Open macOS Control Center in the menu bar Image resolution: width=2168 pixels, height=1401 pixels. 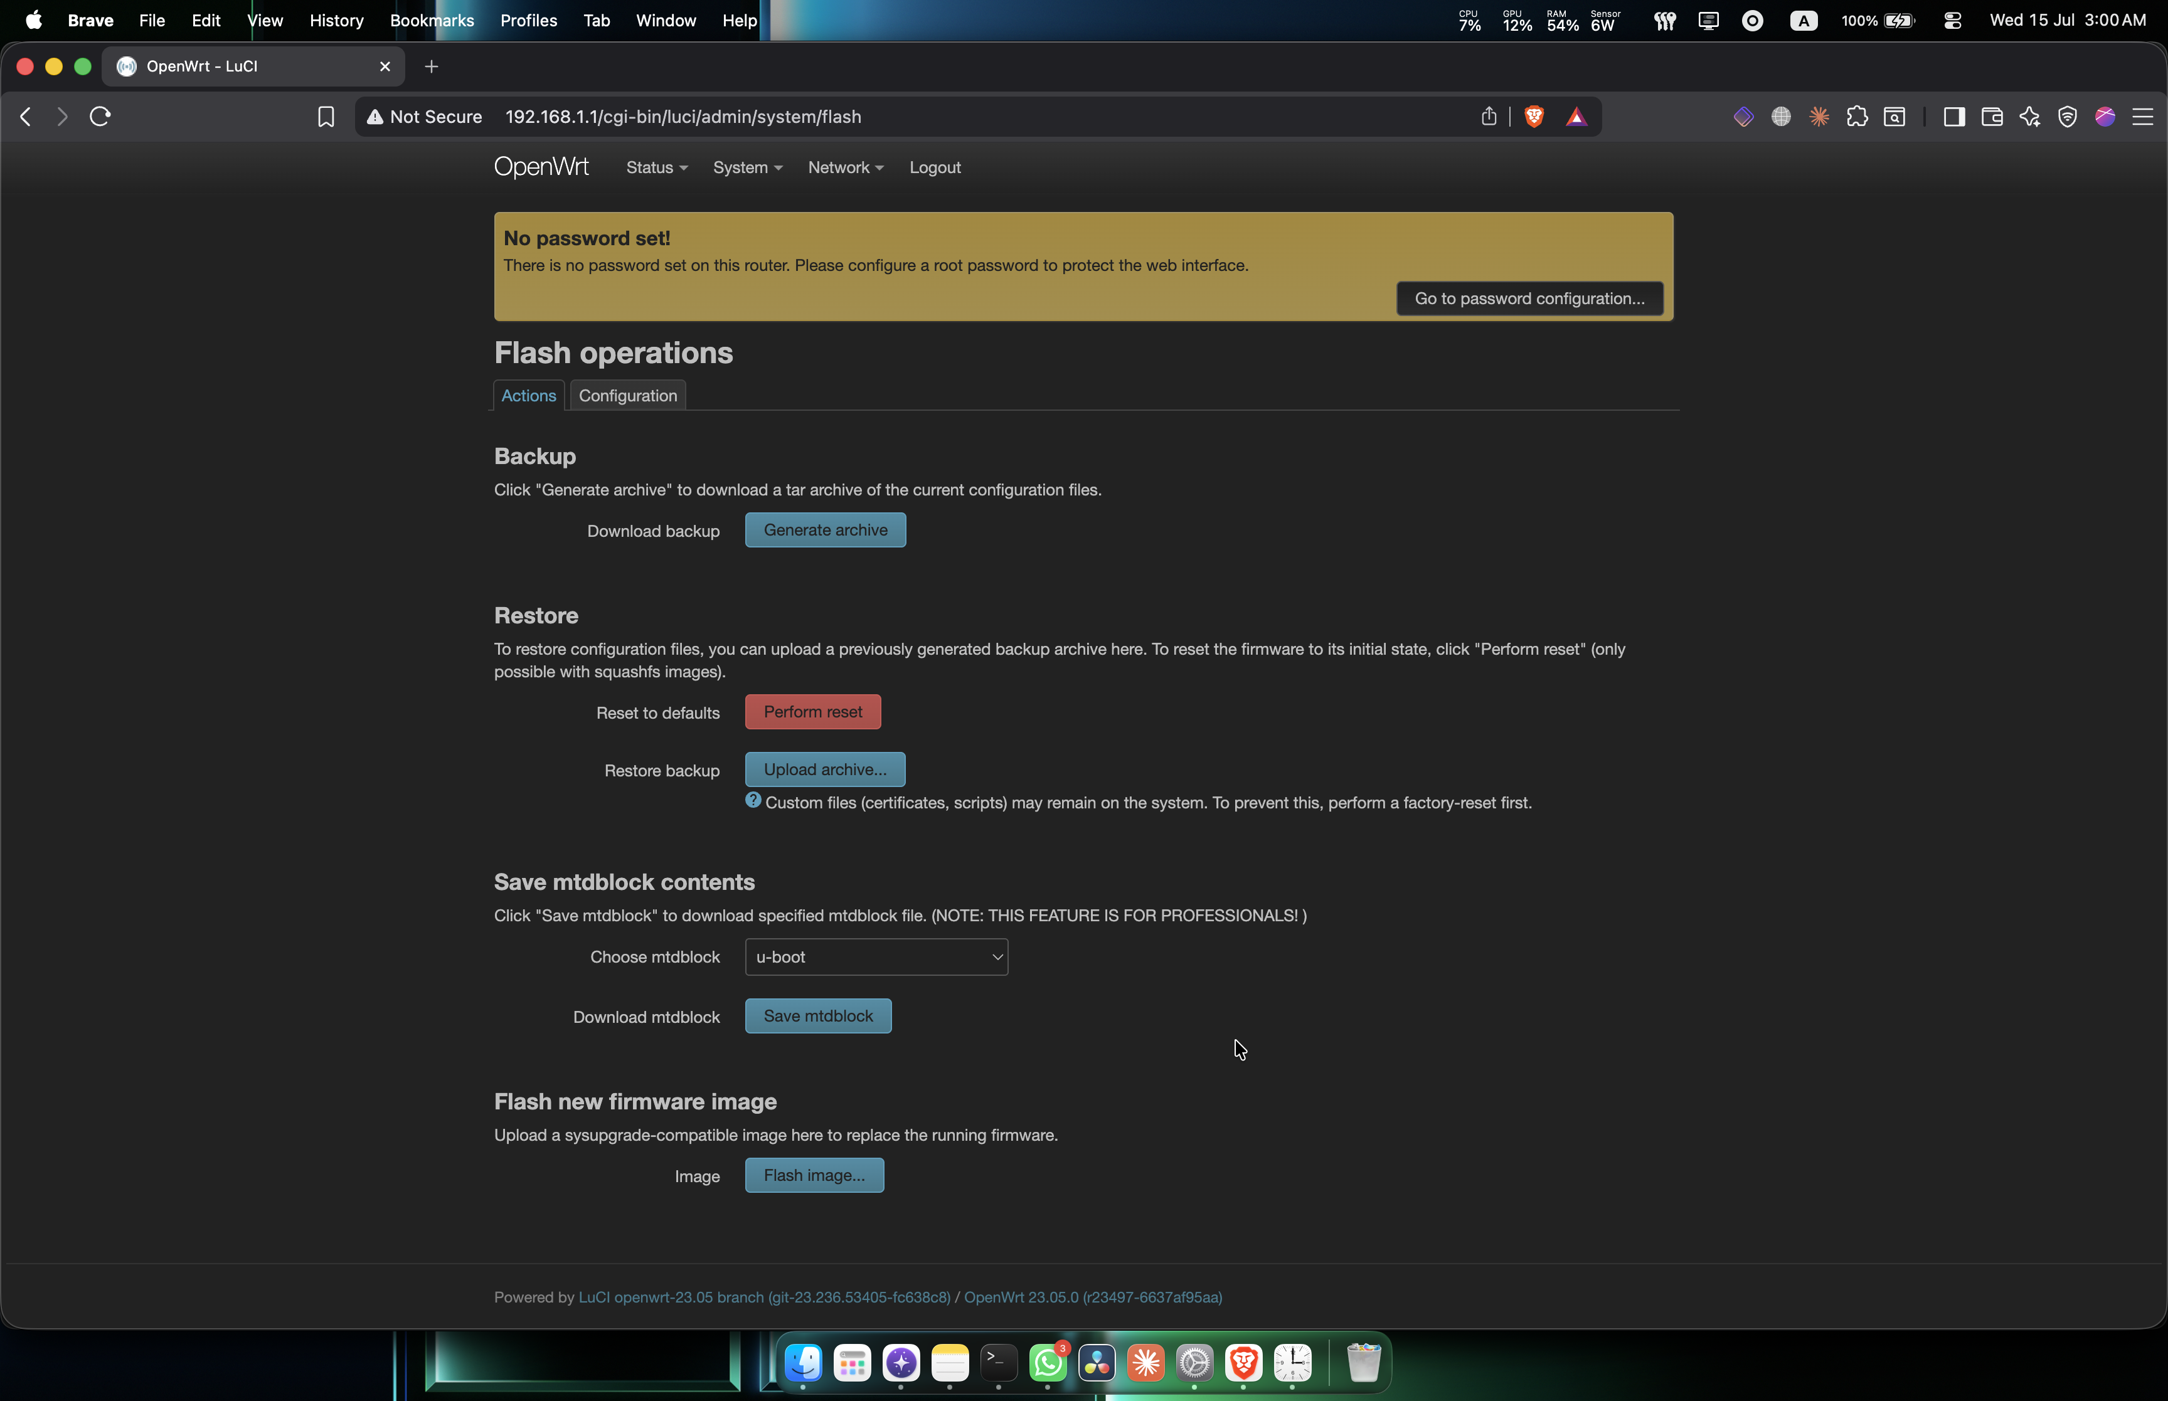coord(1952,20)
